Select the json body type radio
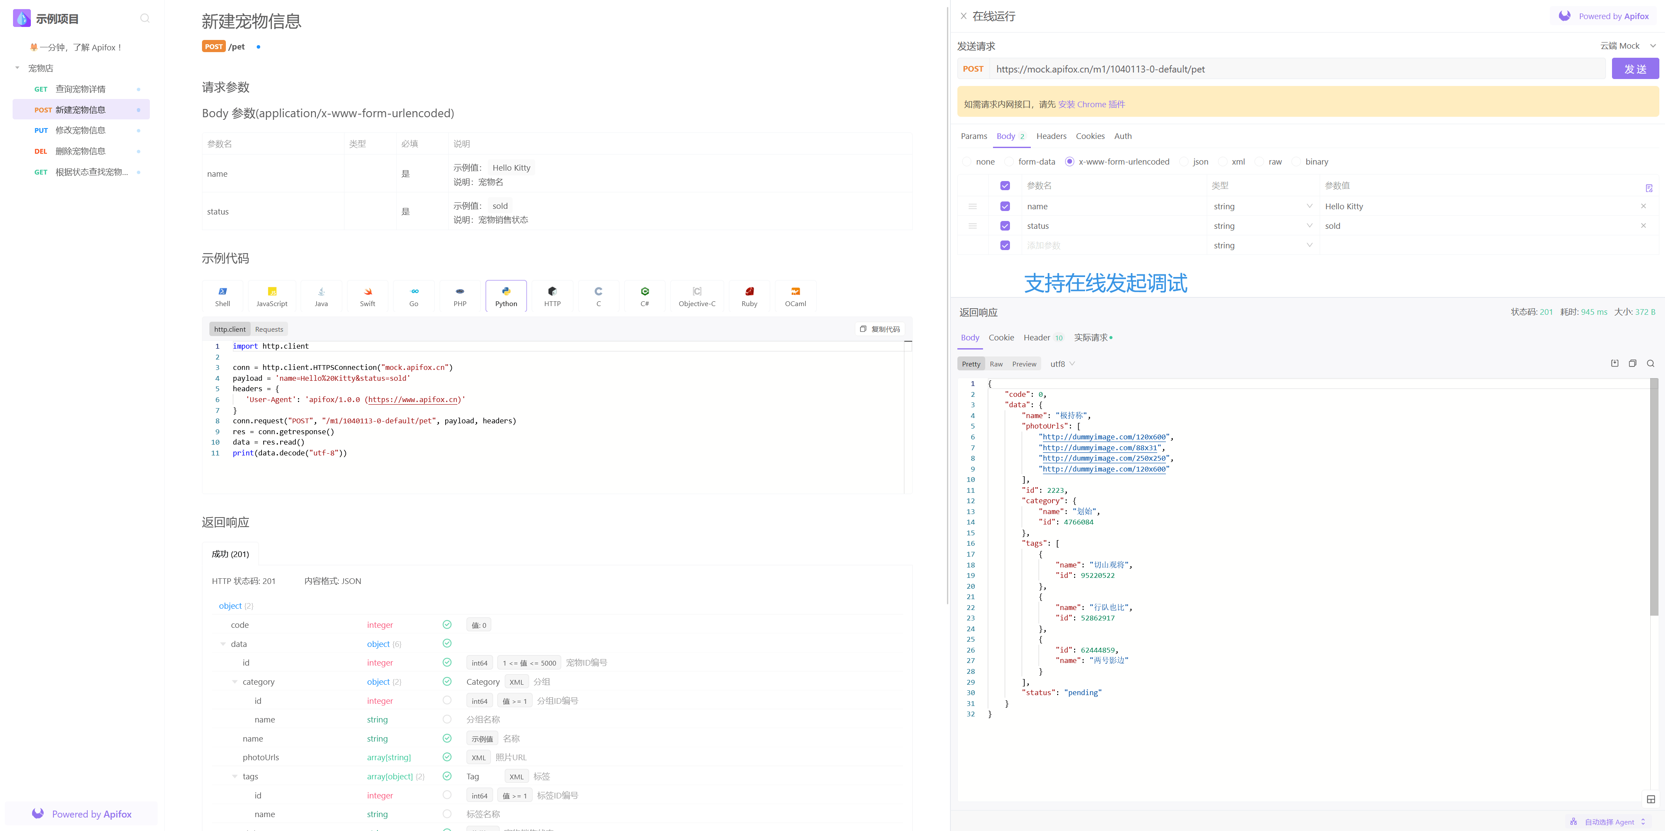 tap(1184, 162)
